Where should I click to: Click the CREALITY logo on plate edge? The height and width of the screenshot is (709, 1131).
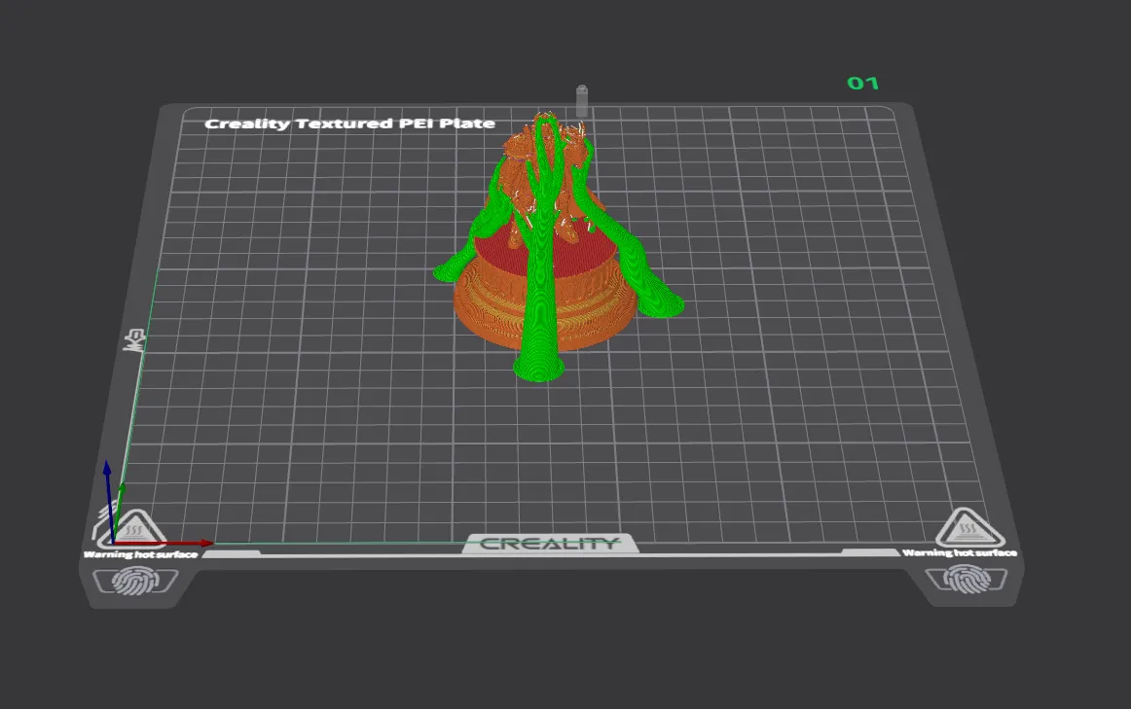550,544
